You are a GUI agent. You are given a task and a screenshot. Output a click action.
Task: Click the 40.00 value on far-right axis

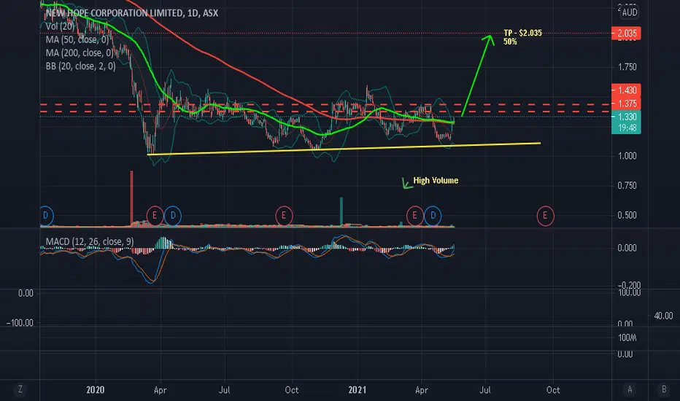point(663,316)
